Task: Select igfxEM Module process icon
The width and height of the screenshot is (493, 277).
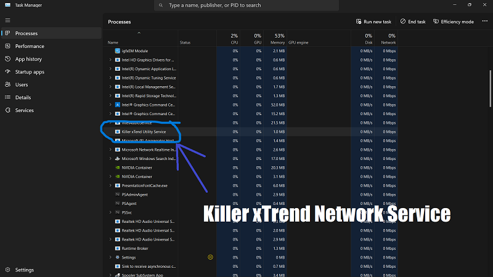Action: [118, 51]
